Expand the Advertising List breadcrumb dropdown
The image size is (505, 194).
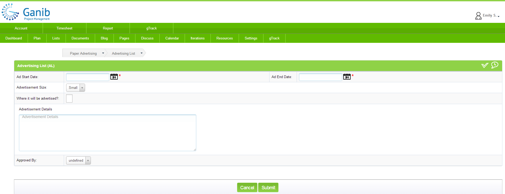141,53
